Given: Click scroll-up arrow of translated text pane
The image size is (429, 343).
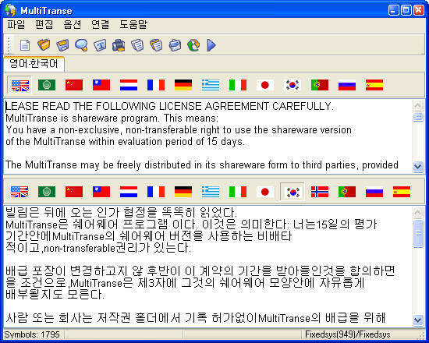Looking at the screenshot, I should (x=418, y=212).
